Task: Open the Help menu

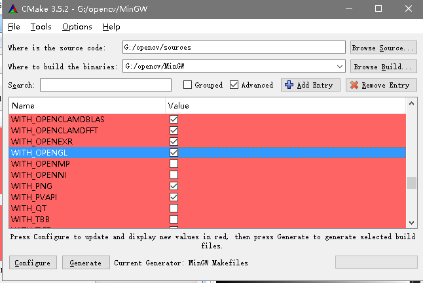Action: click(111, 27)
